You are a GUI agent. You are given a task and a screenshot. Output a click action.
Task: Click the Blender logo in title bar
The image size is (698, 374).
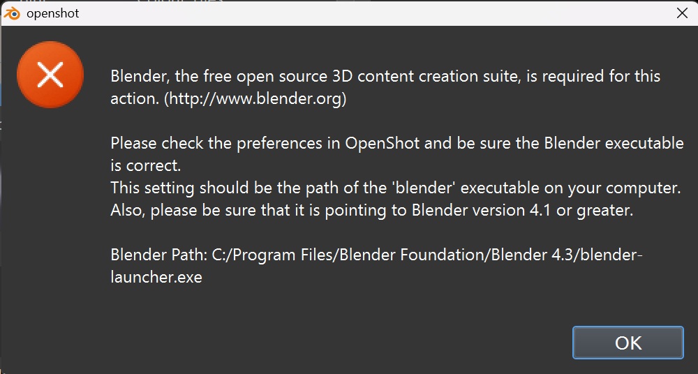[13, 13]
